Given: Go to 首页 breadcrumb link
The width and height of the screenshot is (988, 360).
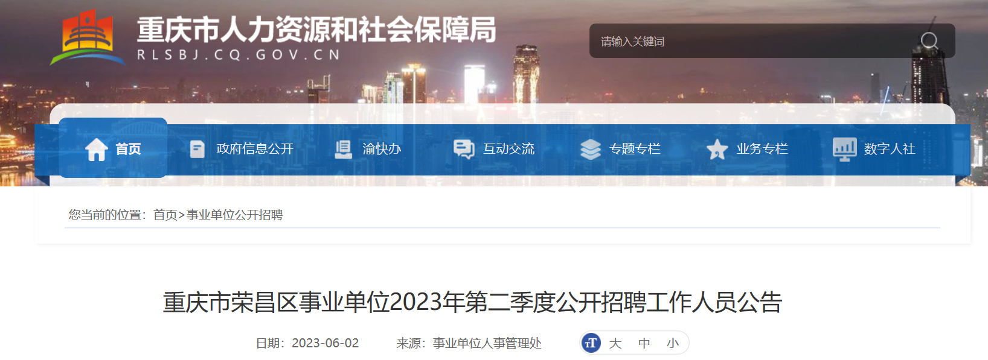Looking at the screenshot, I should pyautogui.click(x=165, y=215).
